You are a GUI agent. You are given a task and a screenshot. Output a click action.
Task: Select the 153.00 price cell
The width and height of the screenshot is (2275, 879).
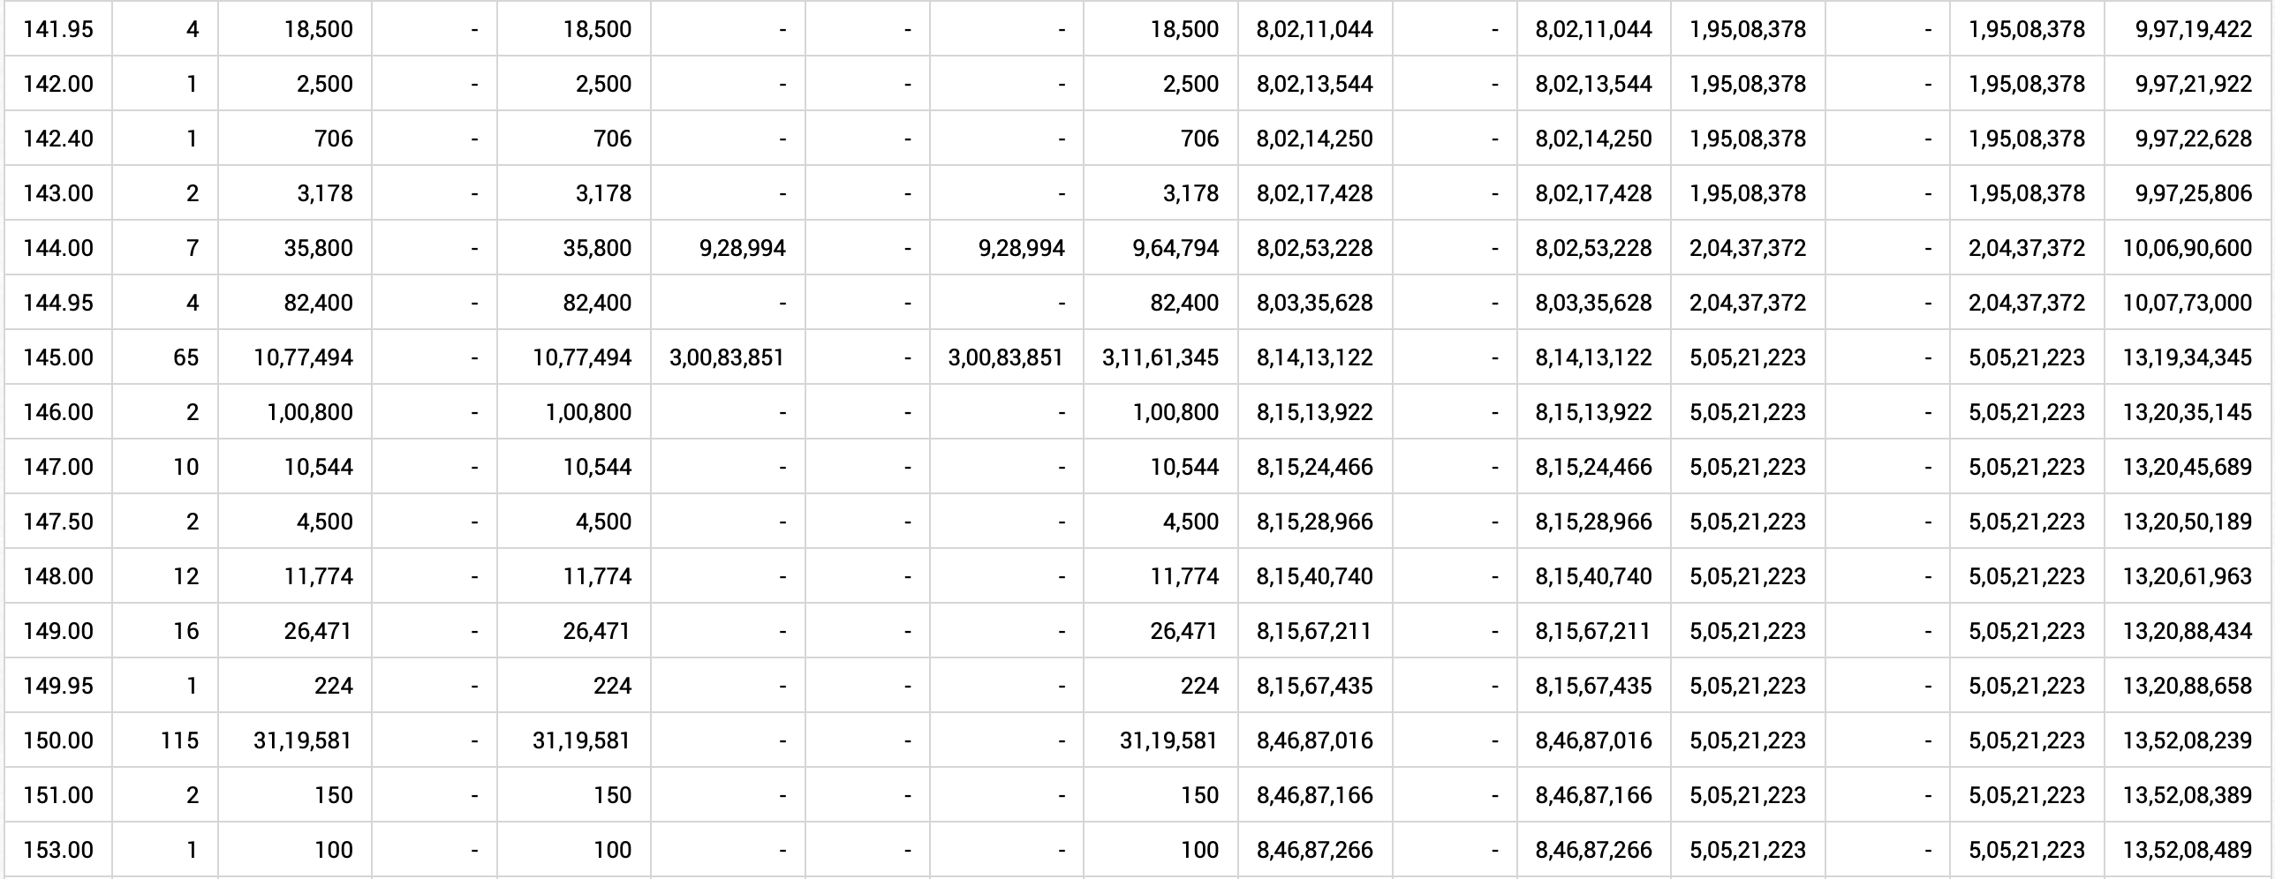(x=58, y=850)
